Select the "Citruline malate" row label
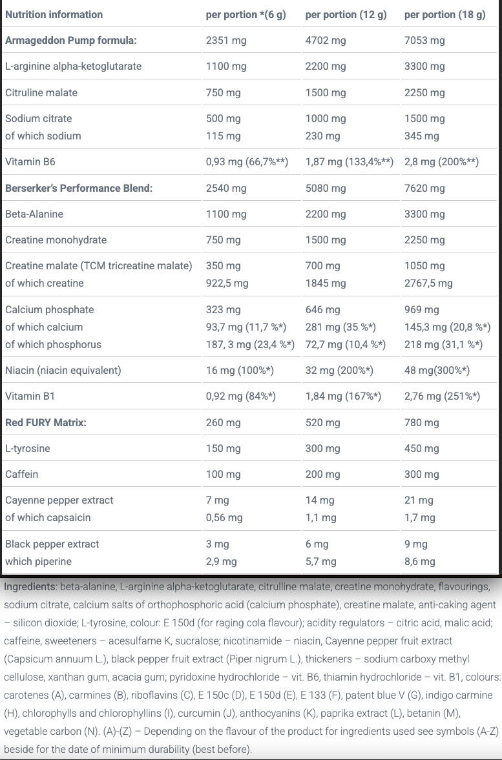This screenshot has width=502, height=760. (x=41, y=92)
